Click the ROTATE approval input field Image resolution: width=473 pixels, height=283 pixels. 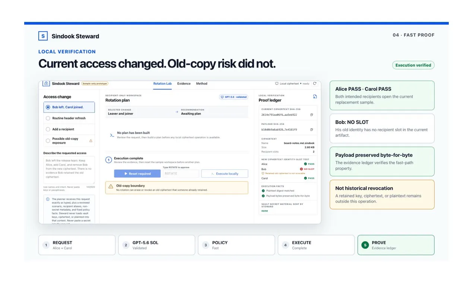[x=181, y=174]
